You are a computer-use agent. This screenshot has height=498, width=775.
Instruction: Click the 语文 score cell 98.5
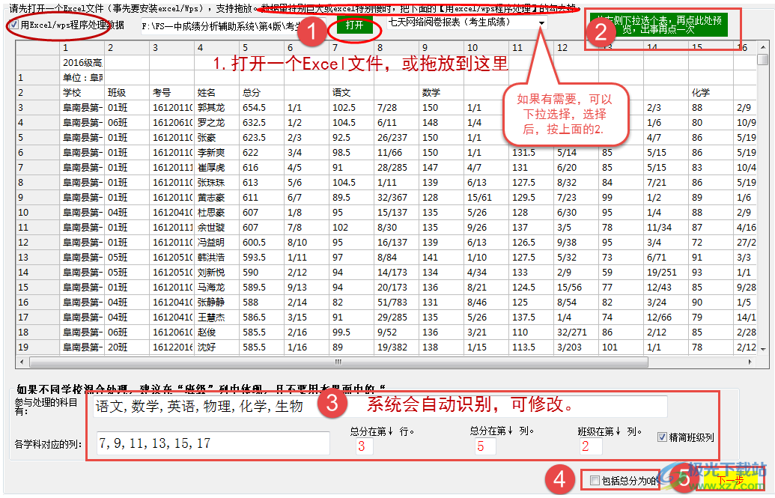pyautogui.click(x=352, y=152)
